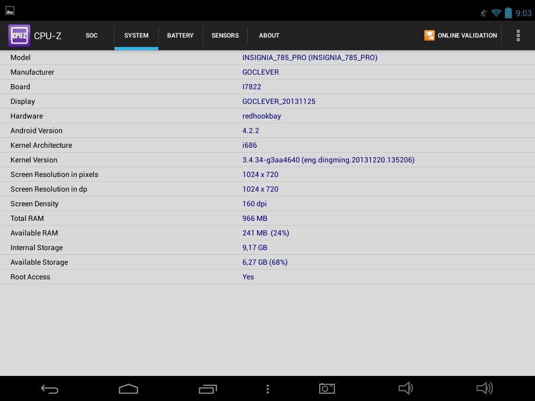The image size is (535, 401).
Task: Select the SYSTEM tab
Action: pos(136,36)
